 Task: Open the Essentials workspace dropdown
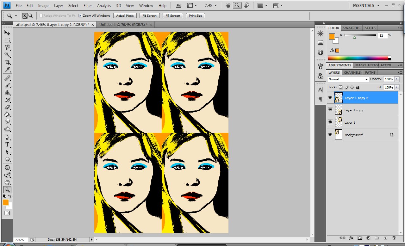pos(366,5)
